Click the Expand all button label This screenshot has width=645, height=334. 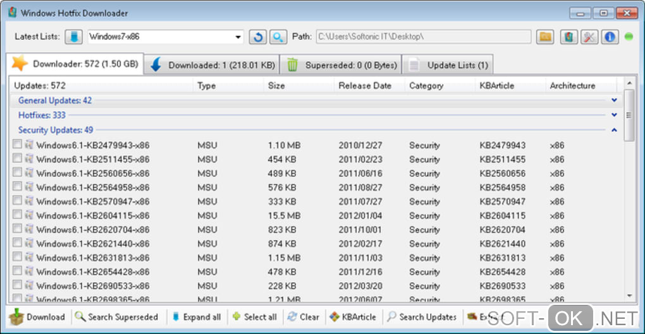[202, 317]
